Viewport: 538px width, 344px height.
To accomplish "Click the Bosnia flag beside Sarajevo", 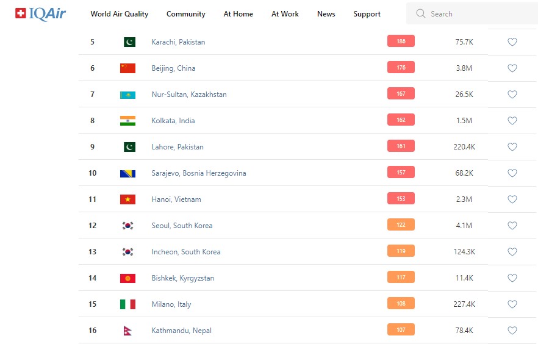I will (x=127, y=173).
